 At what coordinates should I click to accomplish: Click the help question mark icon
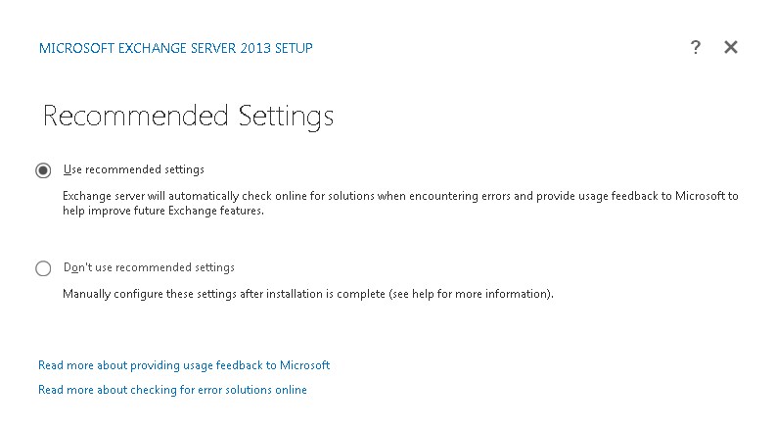point(696,47)
